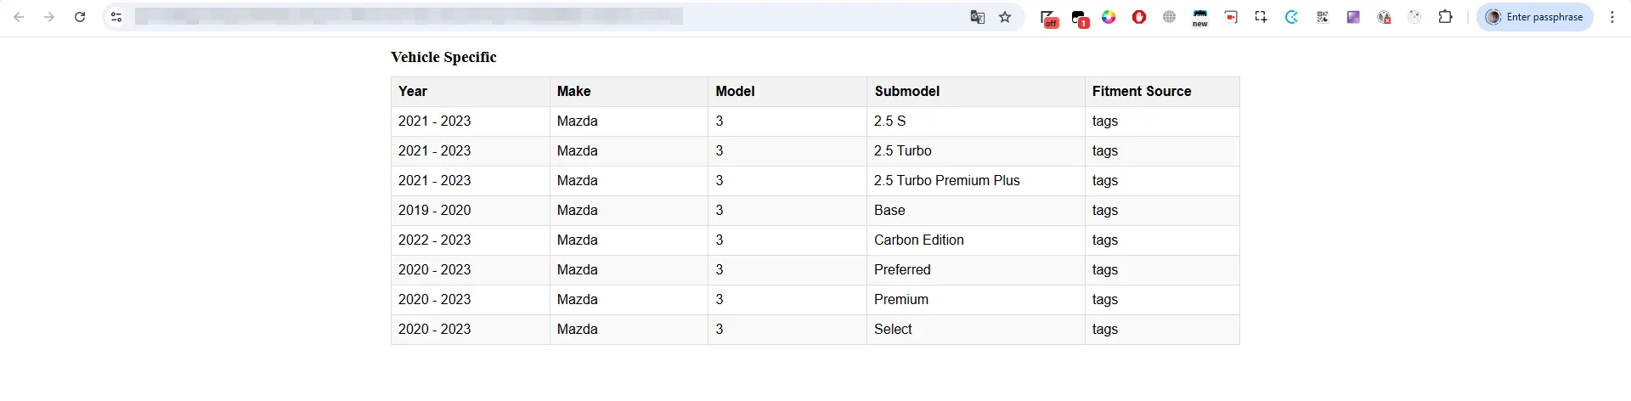
Task: Open the extension with red 'off' badge
Action: [x=1048, y=18]
